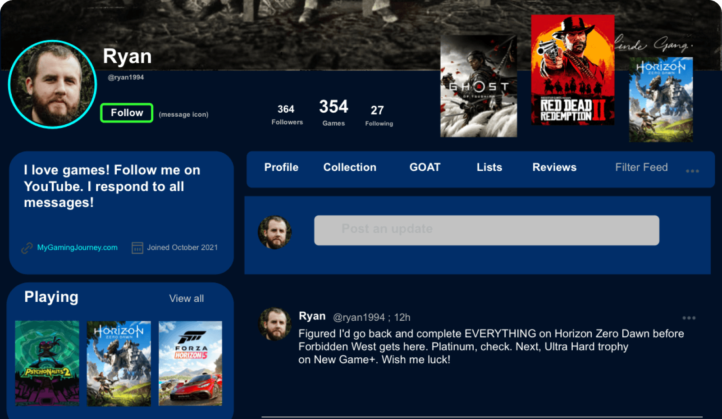722x419 pixels.
Task: Click the Post an update field
Action: (487, 230)
